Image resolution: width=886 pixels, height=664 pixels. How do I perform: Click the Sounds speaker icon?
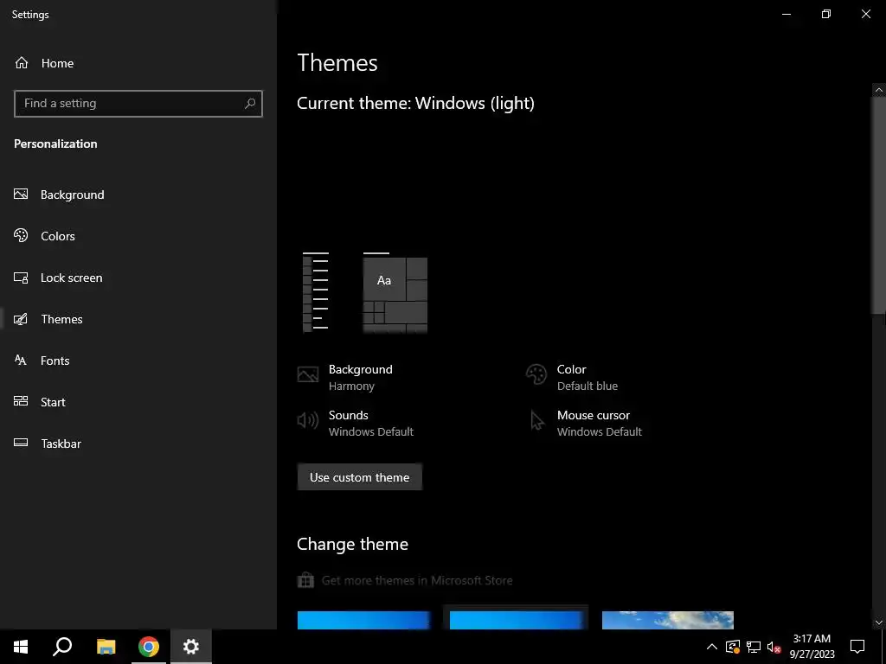(x=308, y=420)
